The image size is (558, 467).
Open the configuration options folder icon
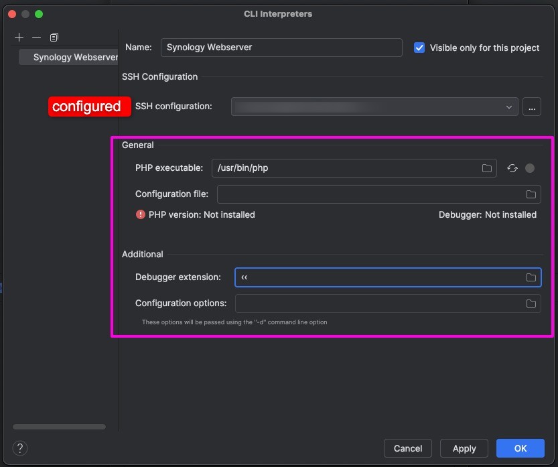531,304
